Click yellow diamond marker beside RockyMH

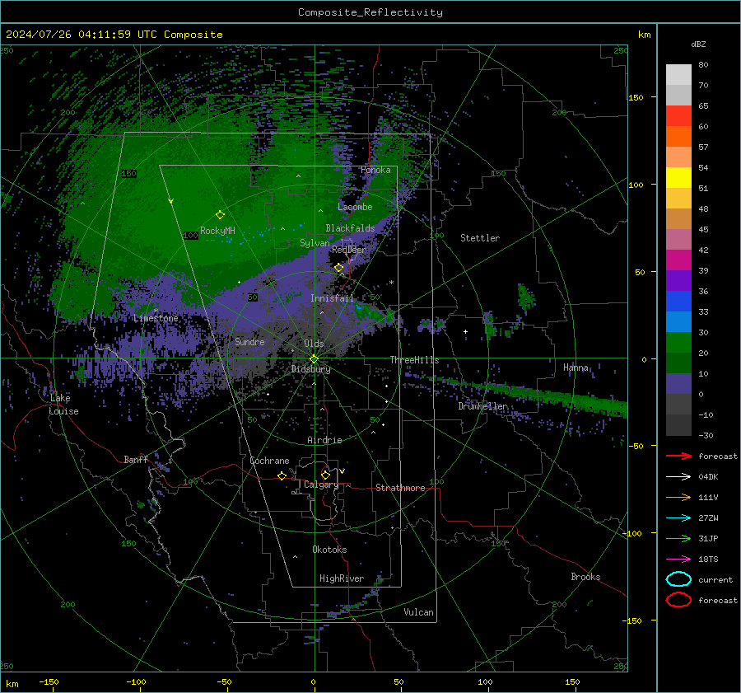point(220,215)
